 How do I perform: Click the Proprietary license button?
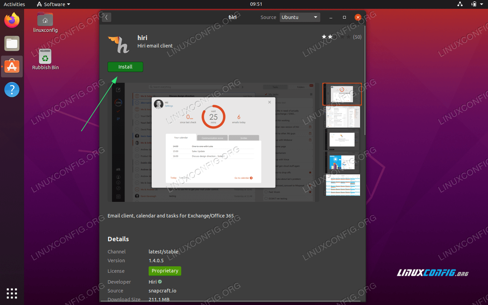(x=165, y=271)
